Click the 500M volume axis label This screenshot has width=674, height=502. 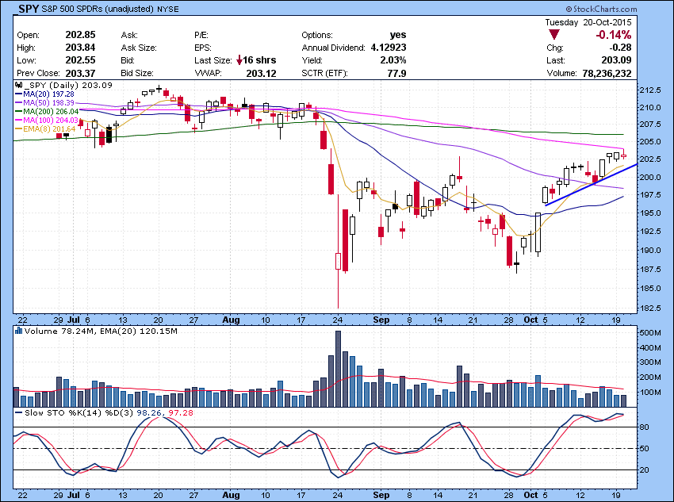(x=650, y=333)
